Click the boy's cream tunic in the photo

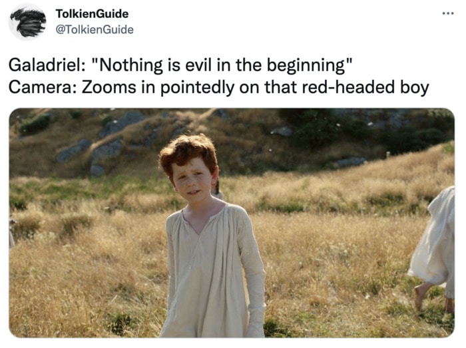214,270
